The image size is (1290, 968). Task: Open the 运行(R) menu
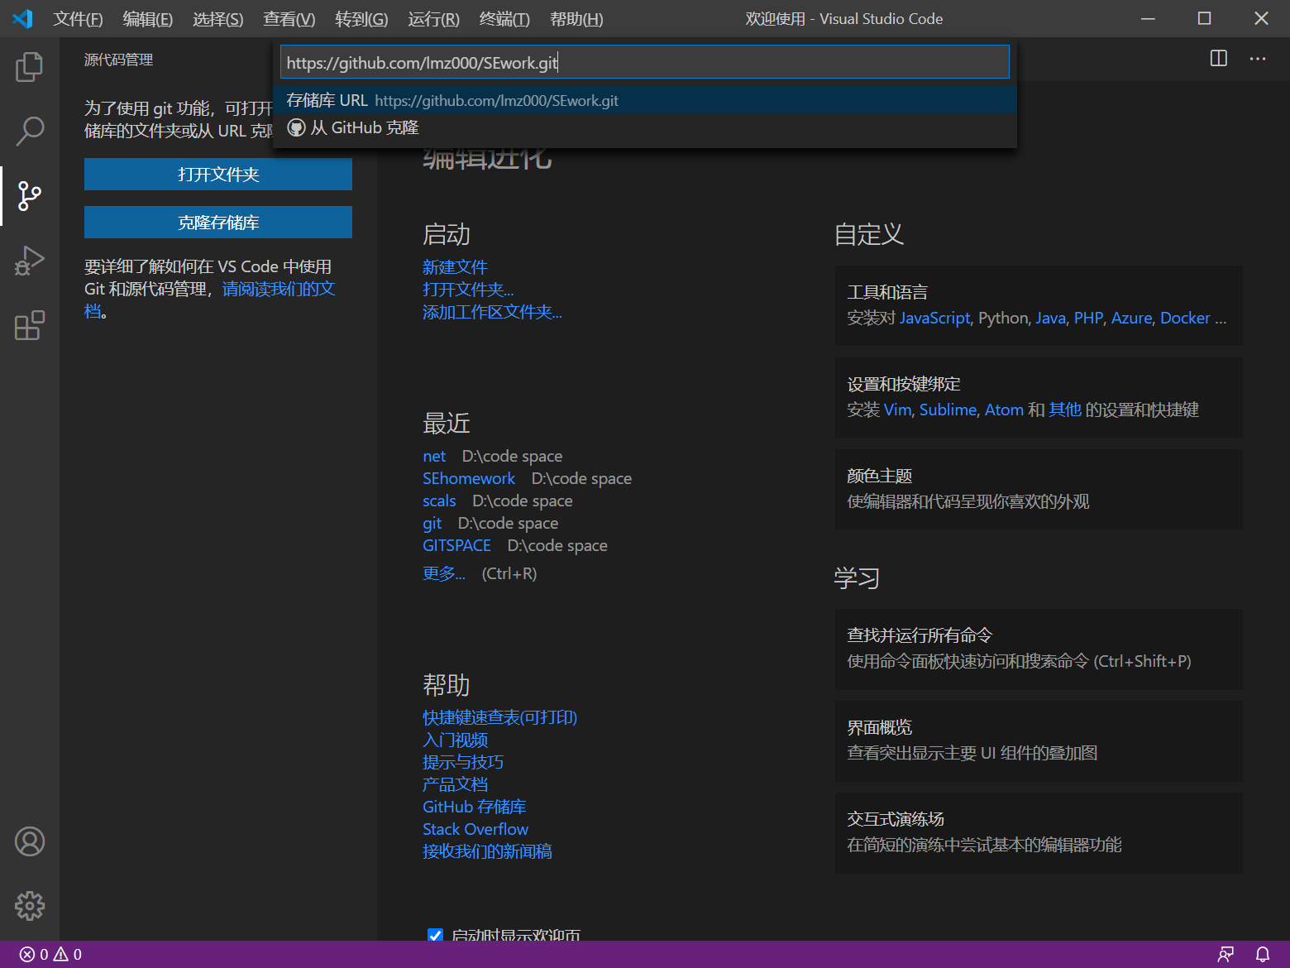pyautogui.click(x=433, y=18)
